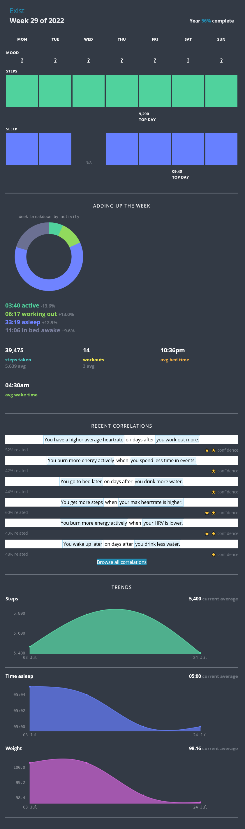Click Monday's mood question mark

pyautogui.click(x=22, y=61)
